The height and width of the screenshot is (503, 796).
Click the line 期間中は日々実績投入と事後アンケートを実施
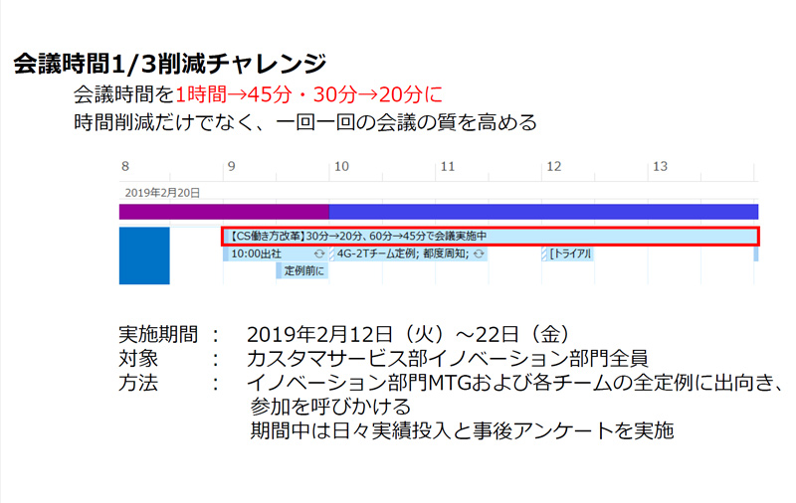pos(462,430)
